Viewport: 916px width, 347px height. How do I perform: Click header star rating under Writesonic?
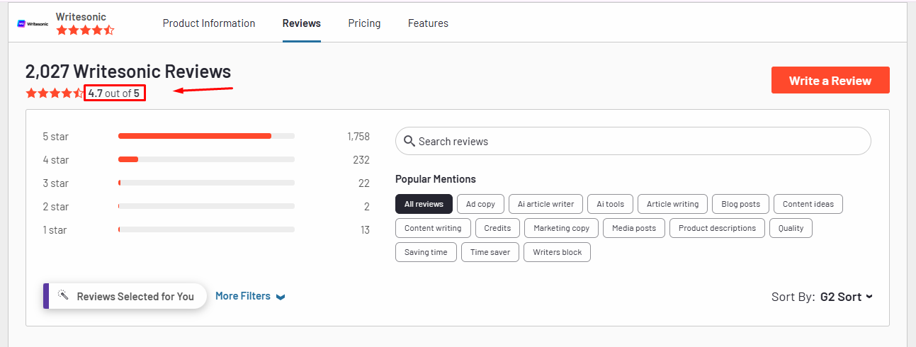click(x=85, y=30)
